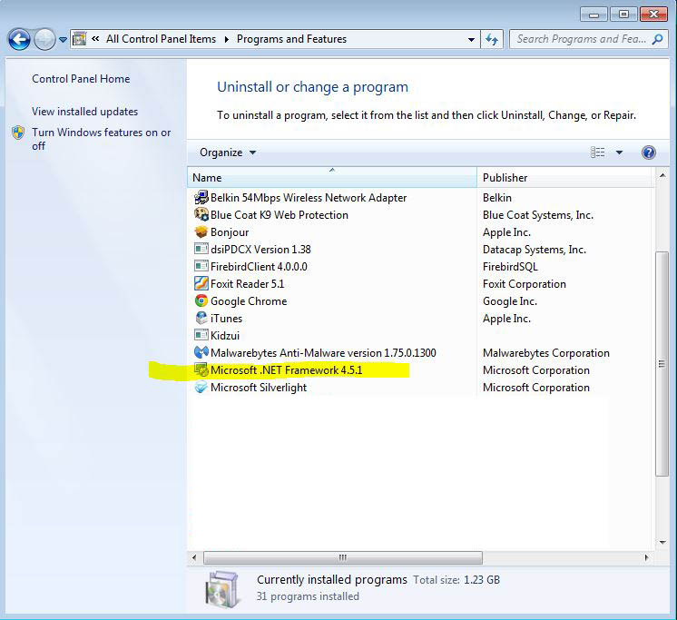Expand the arrow after All Control Panel Items
Viewport: 677px width, 620px height.
[226, 39]
